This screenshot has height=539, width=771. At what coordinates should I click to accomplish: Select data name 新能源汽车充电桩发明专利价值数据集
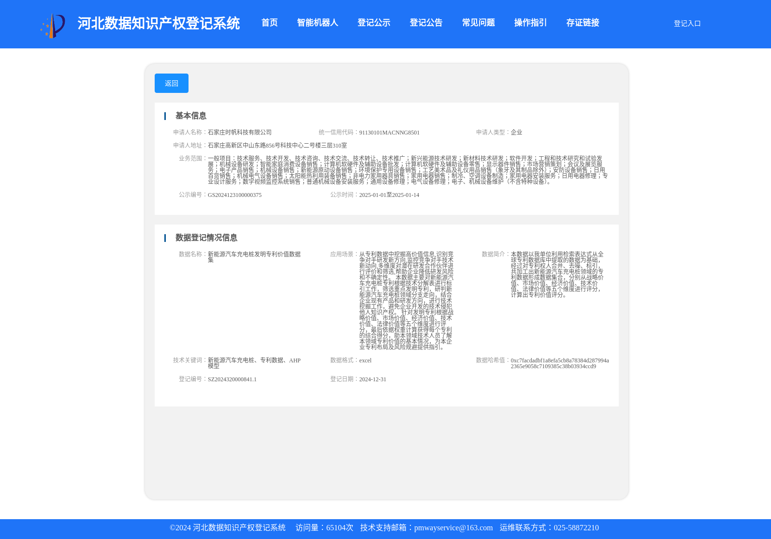pos(254,257)
